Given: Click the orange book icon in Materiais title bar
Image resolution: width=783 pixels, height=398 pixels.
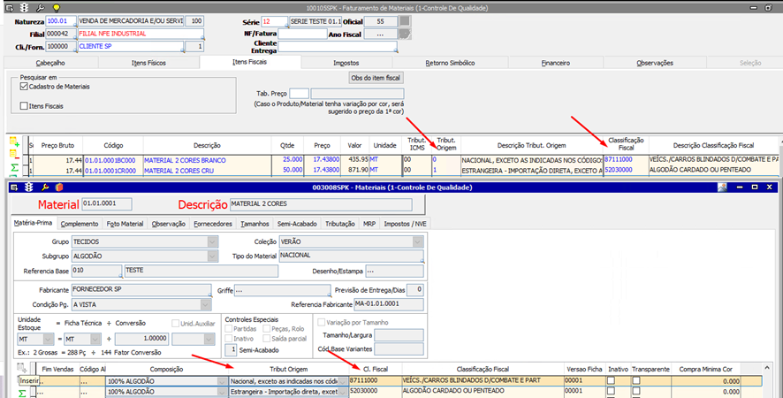Looking at the screenshot, I should pos(59,188).
